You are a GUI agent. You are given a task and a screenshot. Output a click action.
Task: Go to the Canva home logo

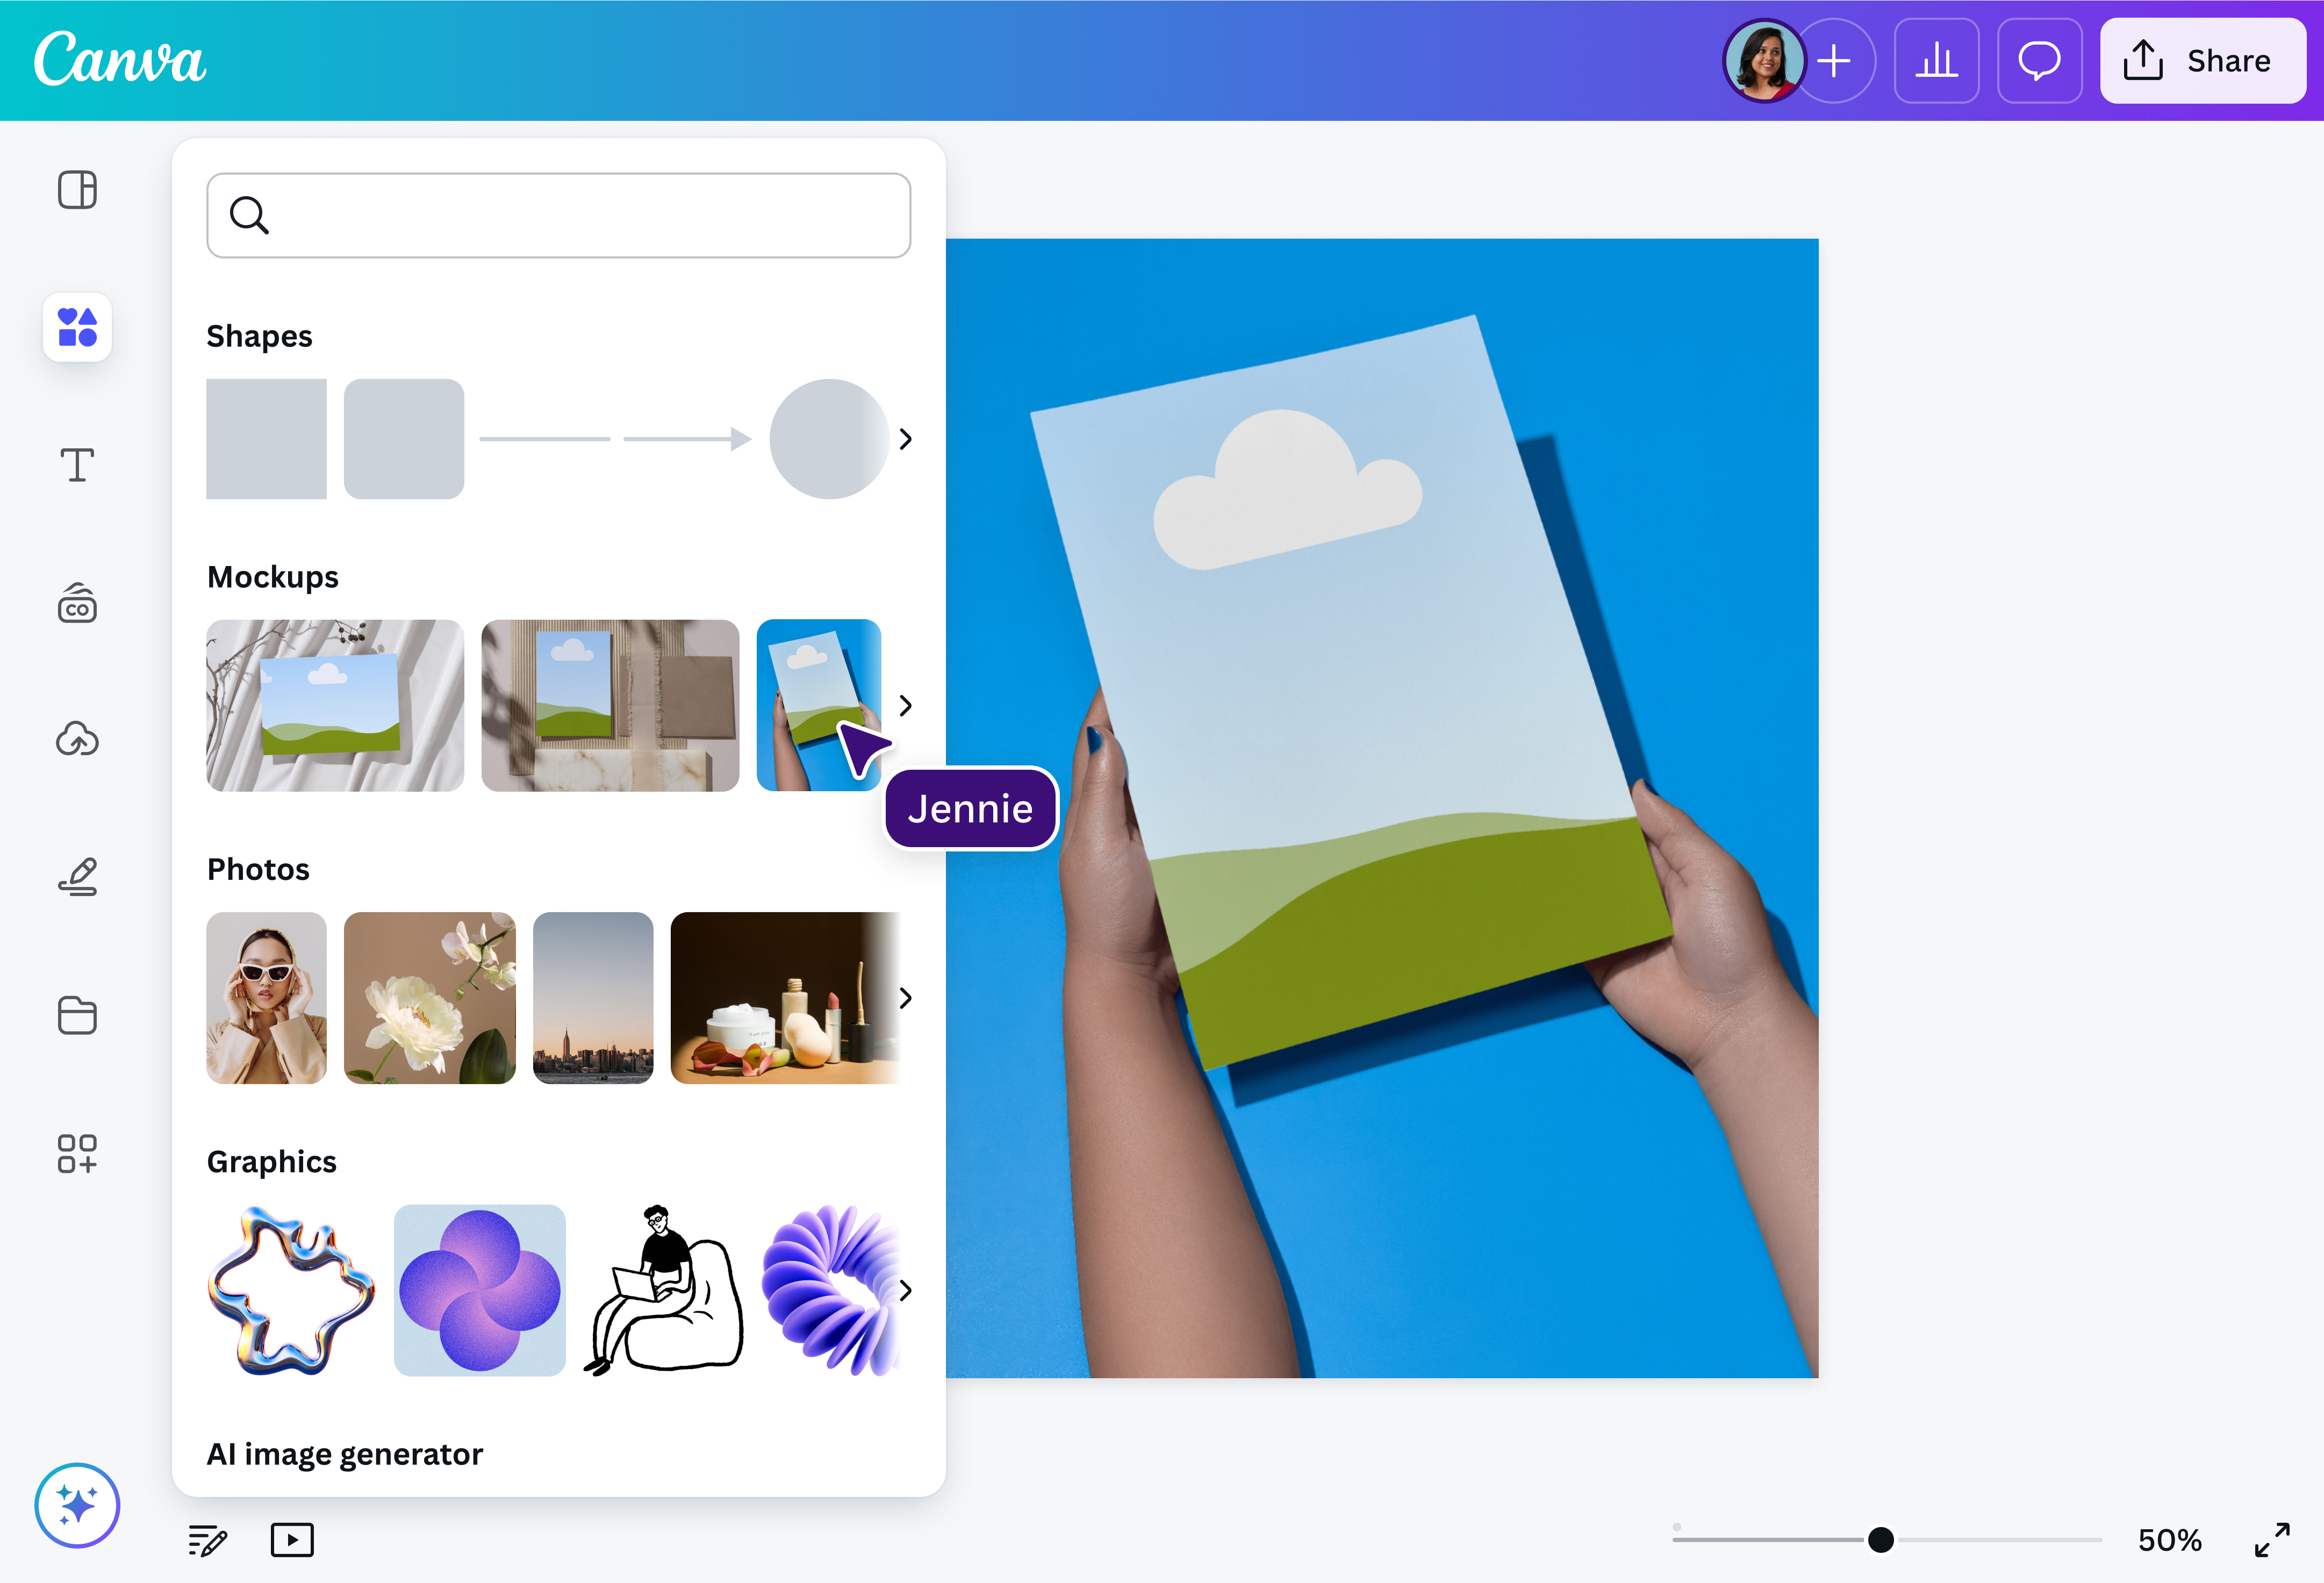[x=119, y=58]
